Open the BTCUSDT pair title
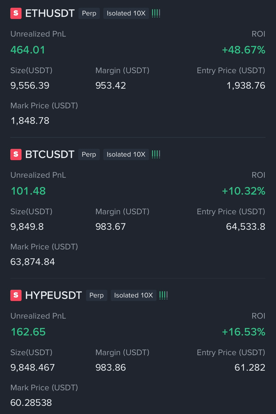 (50, 154)
